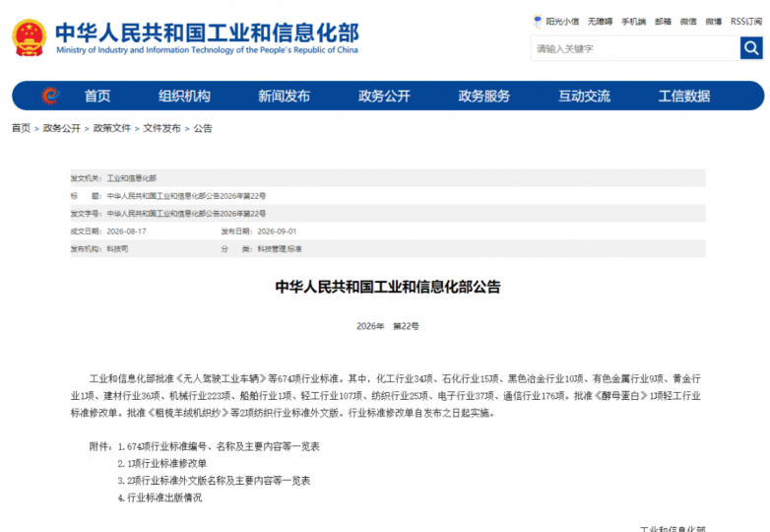Viewport: 770px width, 532px height.
Task: Click the national emblem logo
Action: pyautogui.click(x=29, y=37)
